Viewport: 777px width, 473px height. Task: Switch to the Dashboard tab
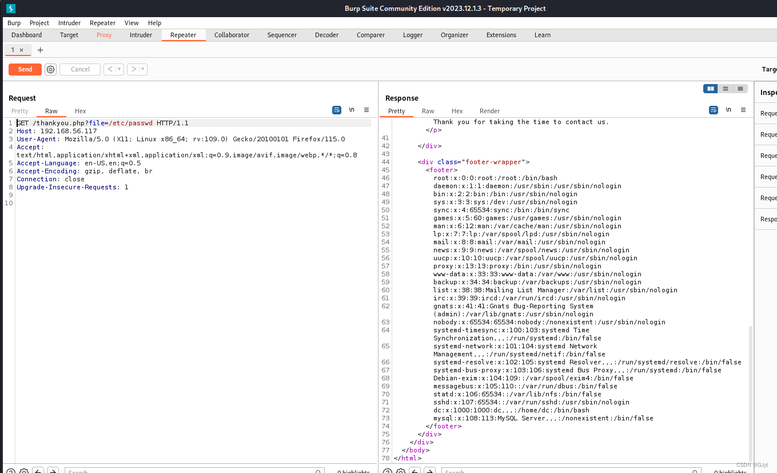(27, 35)
